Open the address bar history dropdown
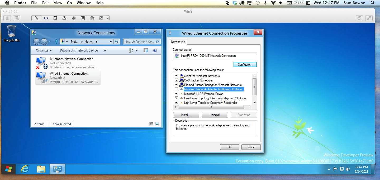 coord(111,42)
